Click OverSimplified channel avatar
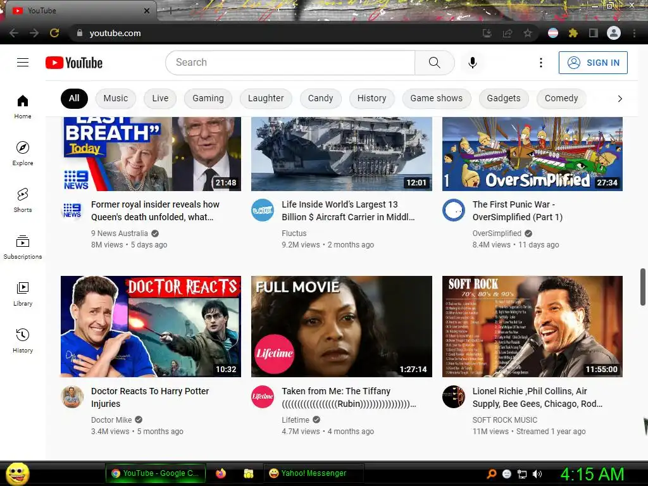This screenshot has height=486, width=648. coord(454,210)
